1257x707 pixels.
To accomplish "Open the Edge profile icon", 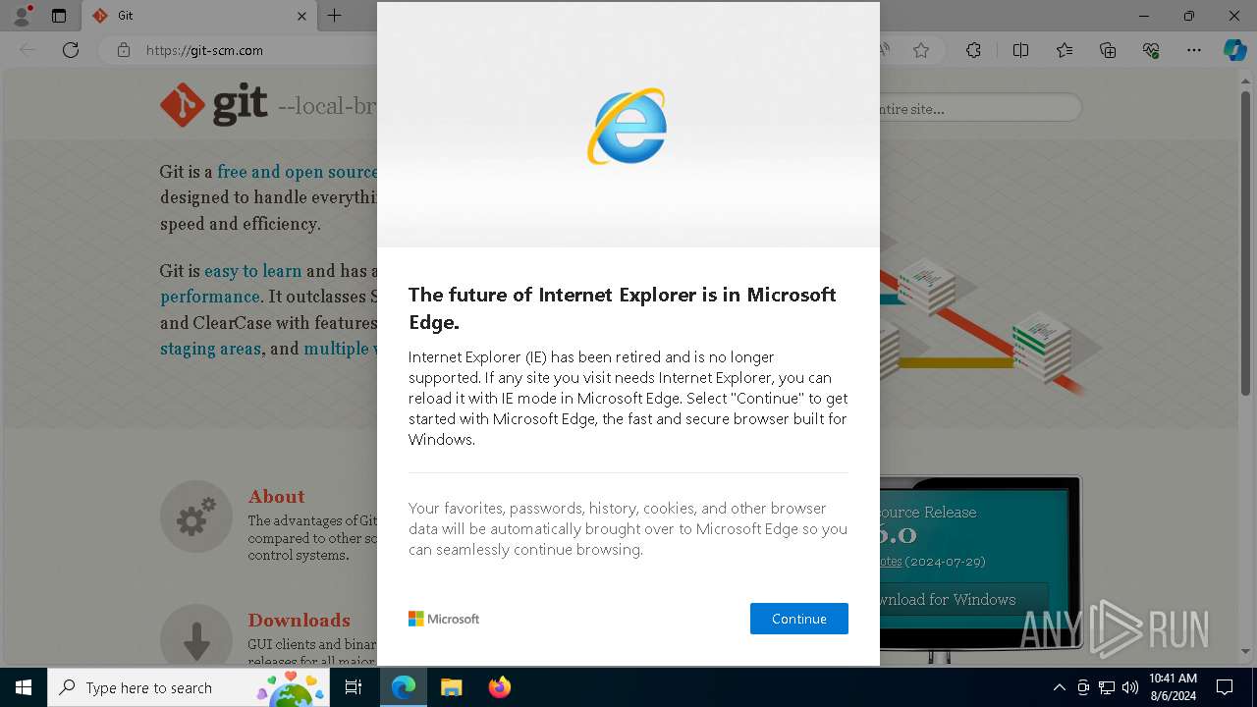I will [21, 16].
